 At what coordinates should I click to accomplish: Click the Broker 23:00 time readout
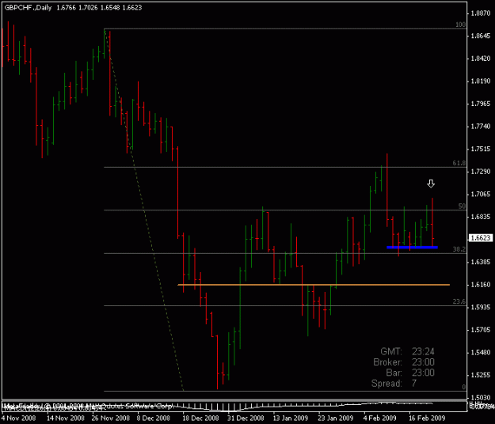[404, 362]
